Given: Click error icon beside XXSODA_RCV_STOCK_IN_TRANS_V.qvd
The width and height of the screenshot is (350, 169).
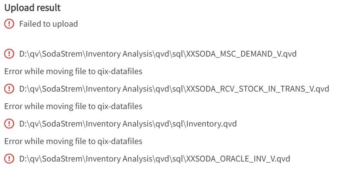Looking at the screenshot, I should (9, 89).
